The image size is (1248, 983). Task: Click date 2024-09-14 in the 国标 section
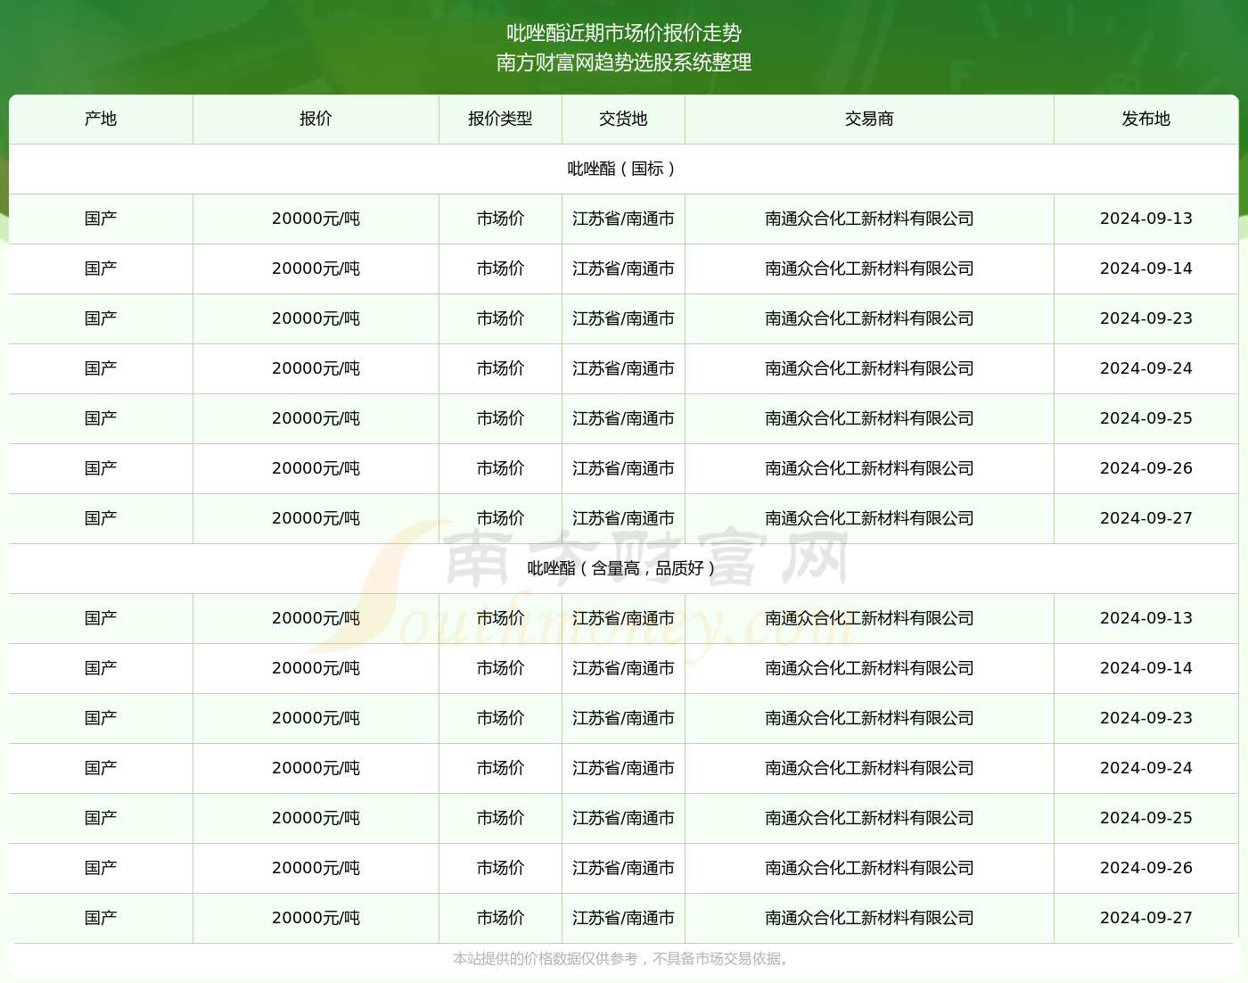[1145, 268]
